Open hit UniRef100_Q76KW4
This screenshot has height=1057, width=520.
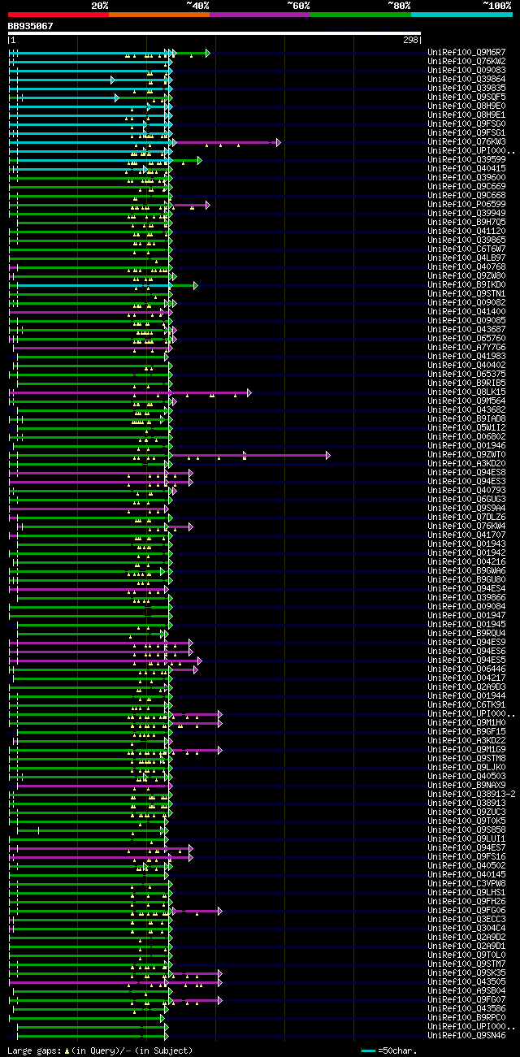pyautogui.click(x=466, y=526)
